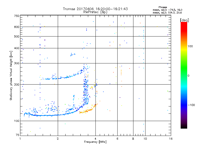Click the '100' colorbar tick label
The height and width of the screenshot is (151, 201).
coord(190,46)
